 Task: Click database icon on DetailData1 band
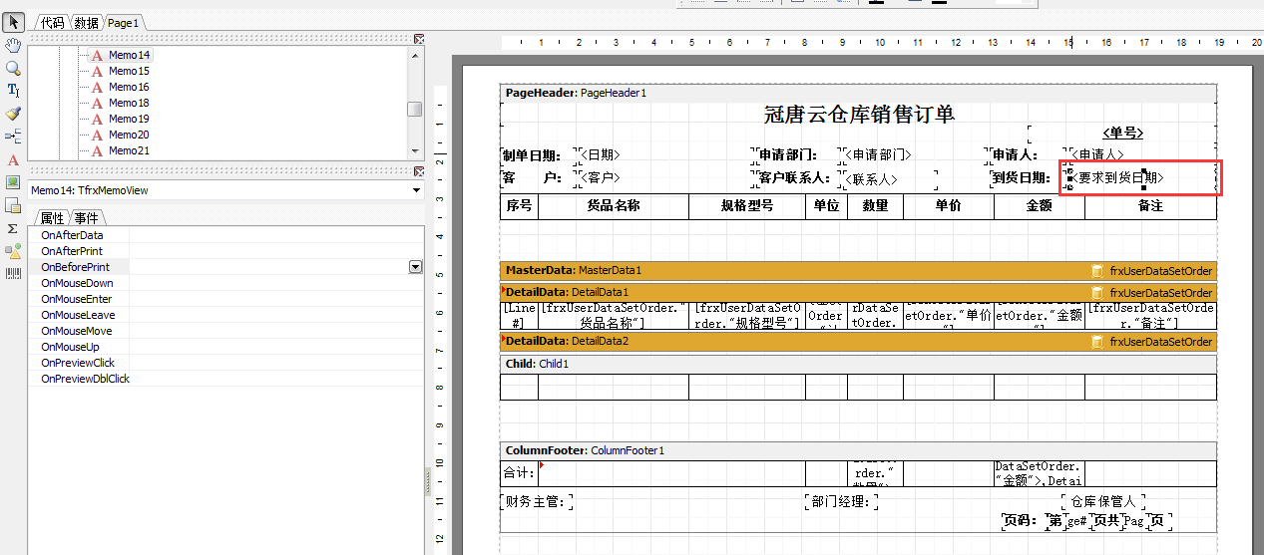click(1097, 293)
